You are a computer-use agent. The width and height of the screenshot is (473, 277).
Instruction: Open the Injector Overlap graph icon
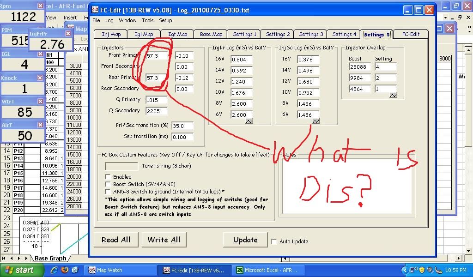[x=394, y=95]
